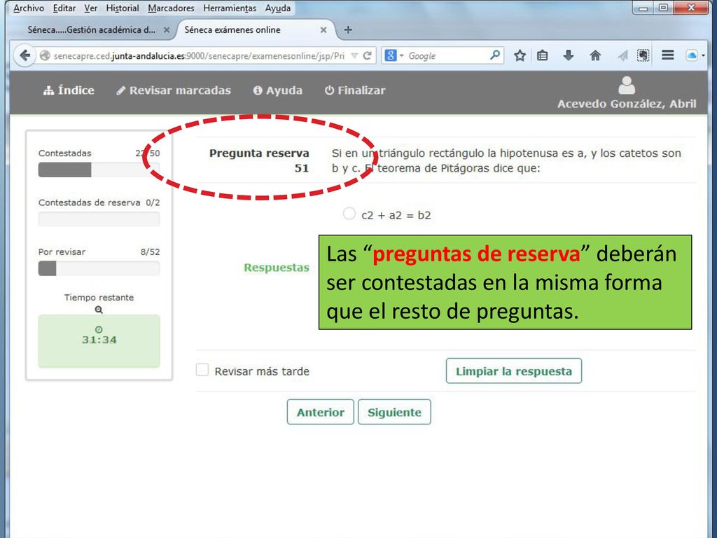717x538 pixels.
Task: Select the Séneca exámenes online tab
Action: 232,29
